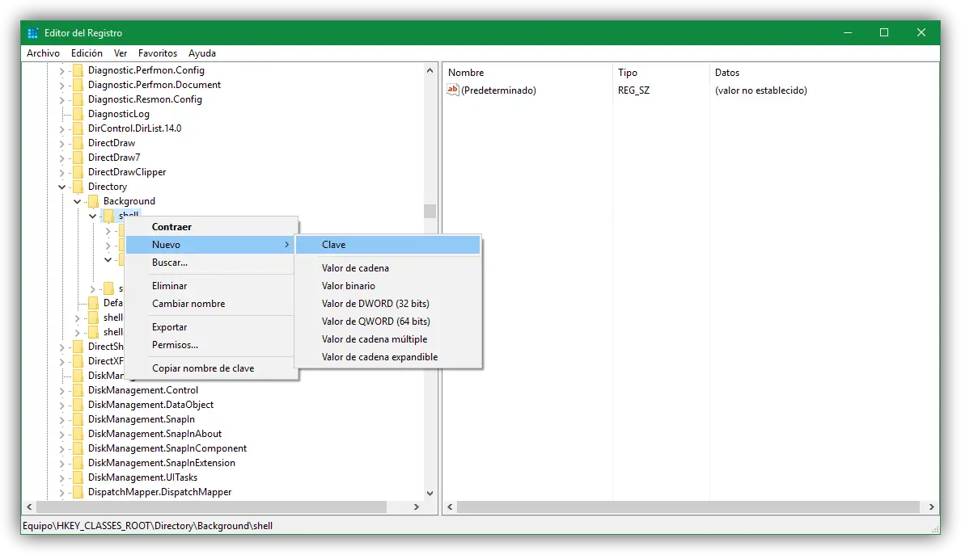961x555 pixels.
Task: Click the Directory folder icon
Action: (78, 187)
